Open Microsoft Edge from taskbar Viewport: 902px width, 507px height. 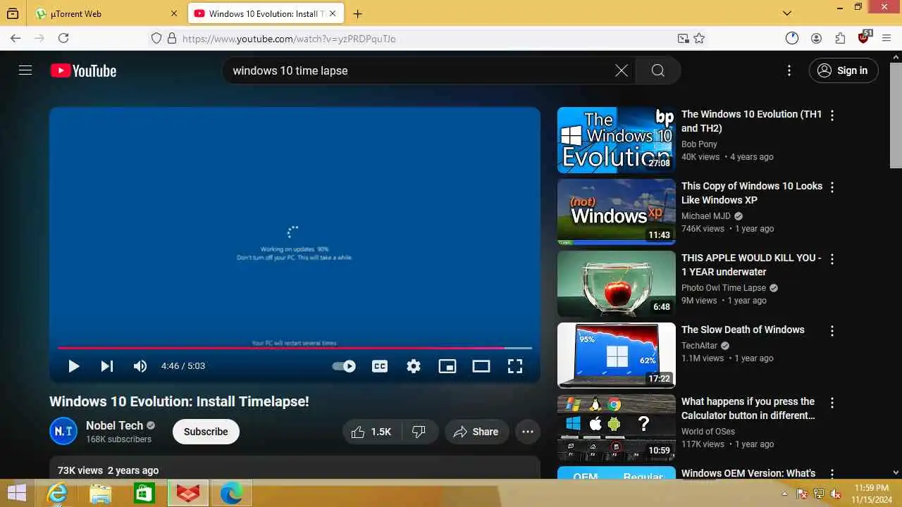[231, 494]
